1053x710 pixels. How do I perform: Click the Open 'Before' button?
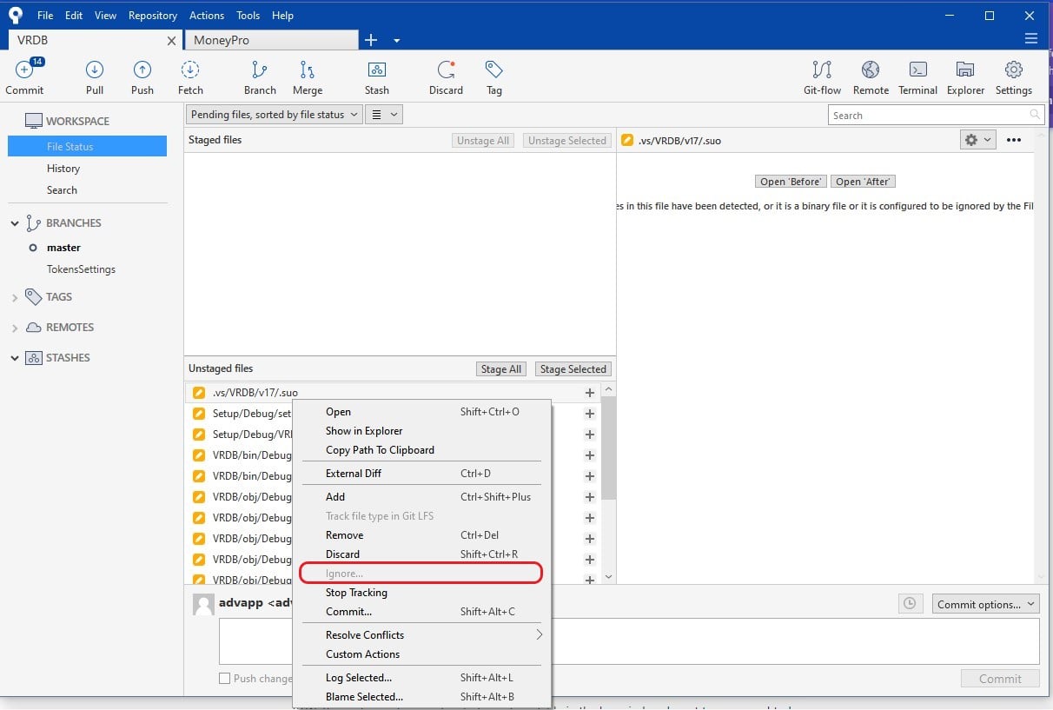click(x=791, y=182)
